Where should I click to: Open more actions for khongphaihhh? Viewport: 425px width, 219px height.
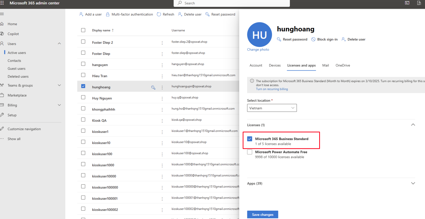click(162, 110)
